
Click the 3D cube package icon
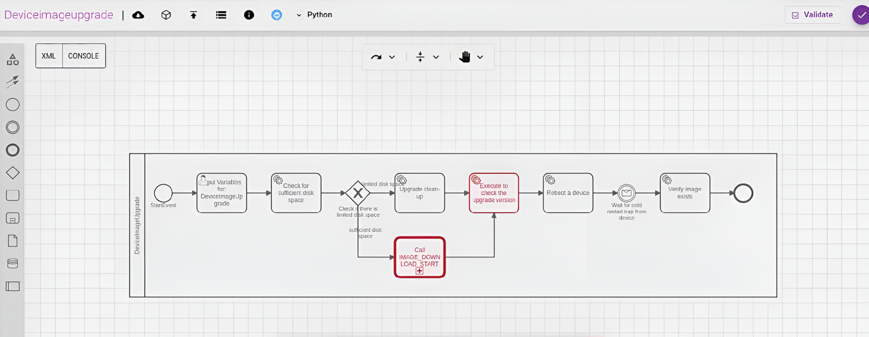pyautogui.click(x=166, y=15)
